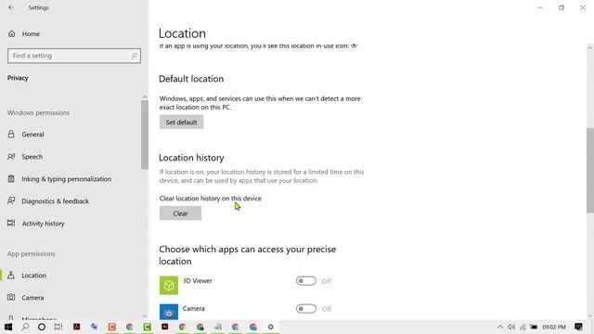Open the Windows Start menu

(x=8, y=327)
